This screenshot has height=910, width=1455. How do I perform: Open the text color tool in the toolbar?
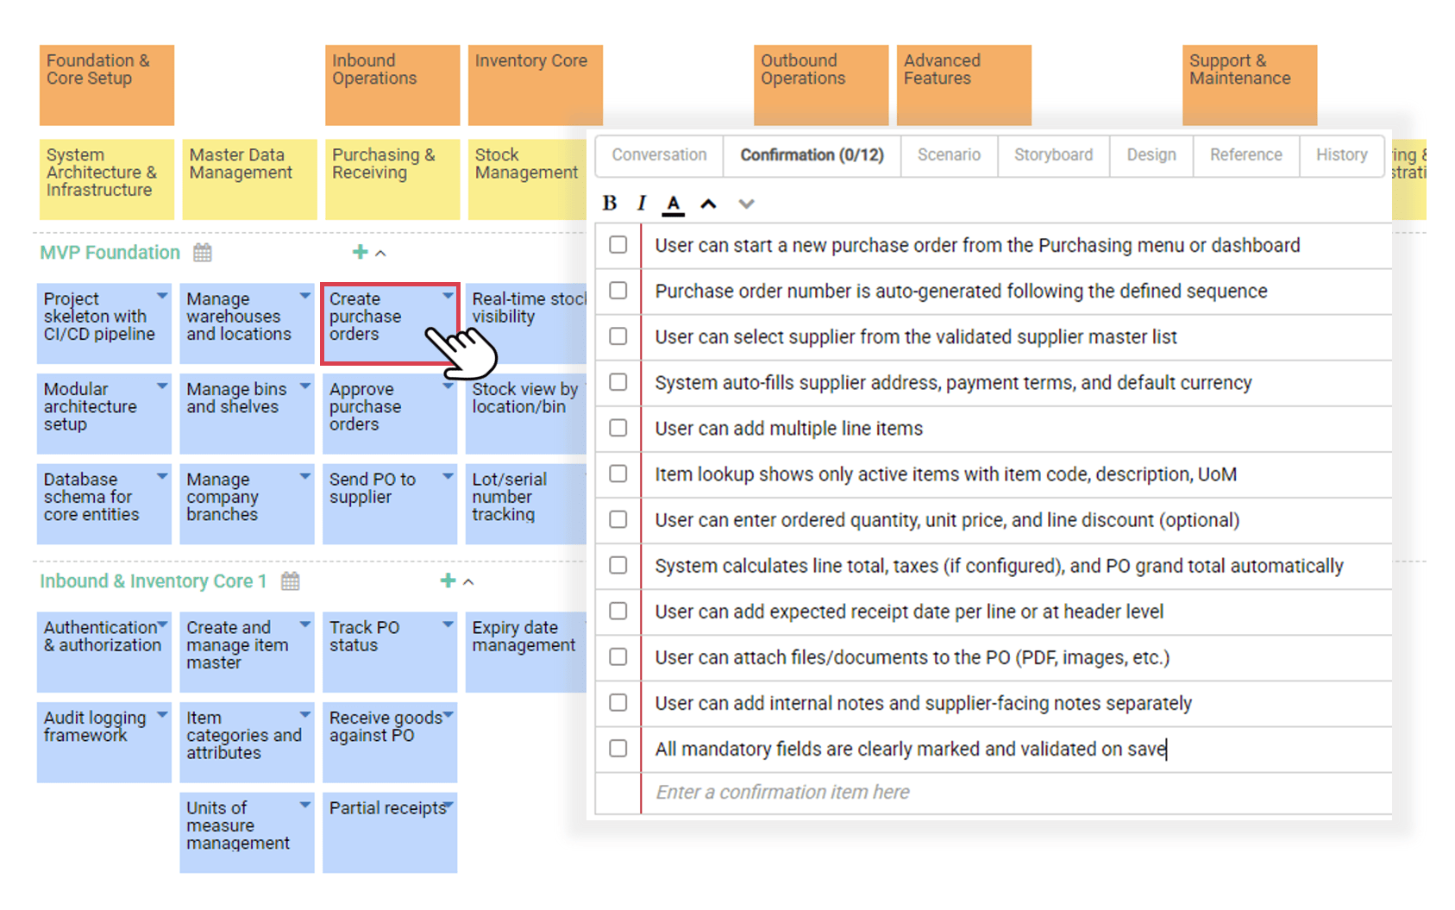(674, 204)
